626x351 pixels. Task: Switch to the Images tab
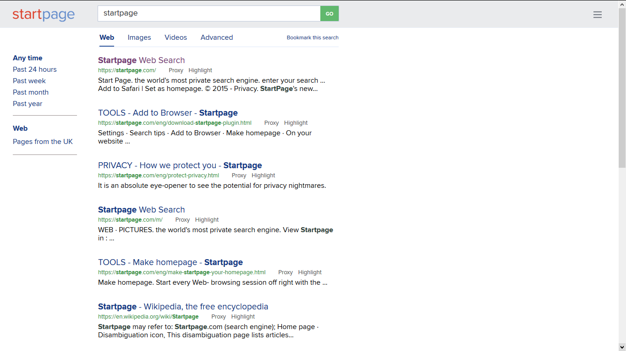click(x=139, y=37)
